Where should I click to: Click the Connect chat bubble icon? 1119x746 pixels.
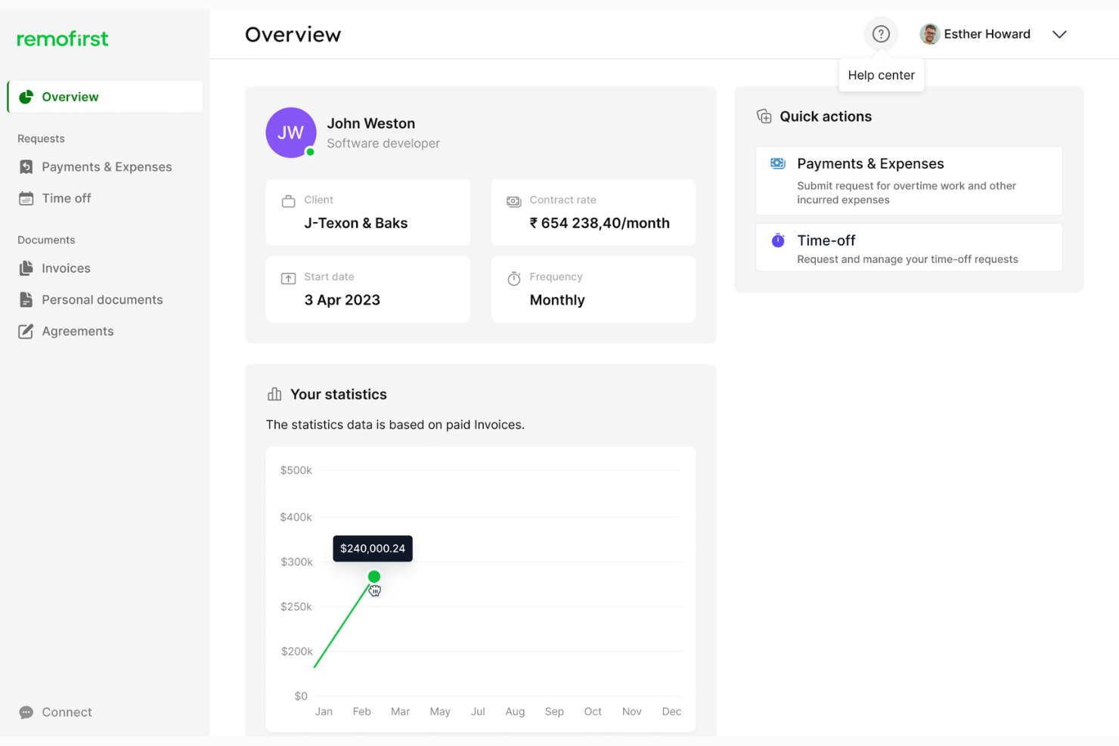(26, 712)
